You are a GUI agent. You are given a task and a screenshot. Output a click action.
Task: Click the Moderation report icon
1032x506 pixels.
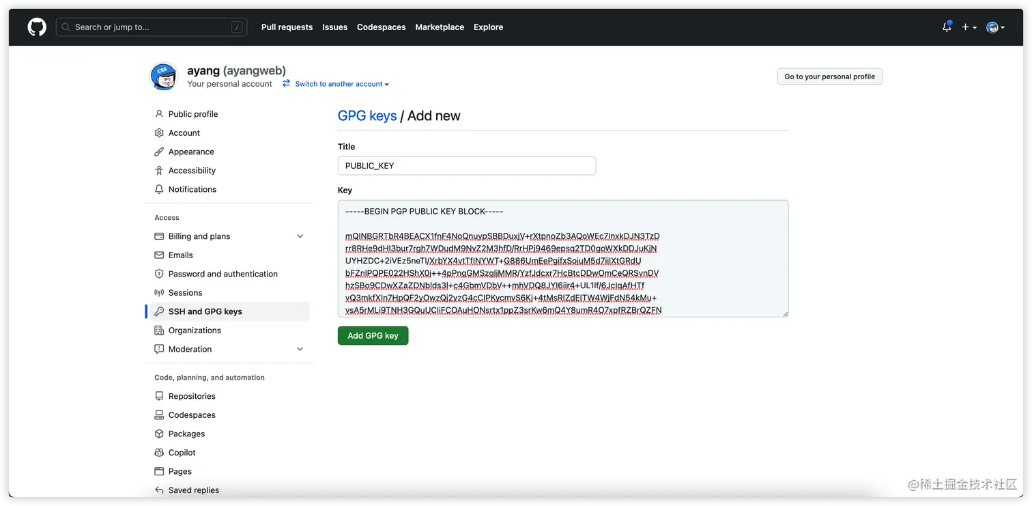click(x=159, y=349)
